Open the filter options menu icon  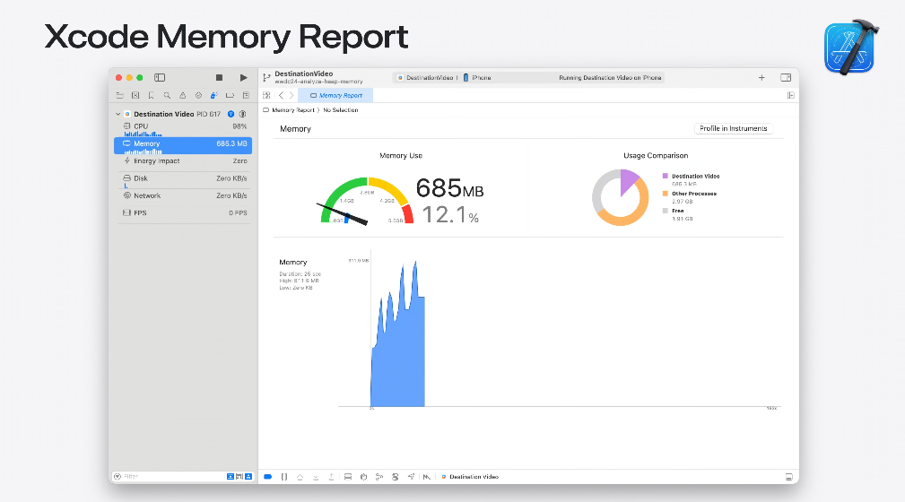(x=117, y=477)
